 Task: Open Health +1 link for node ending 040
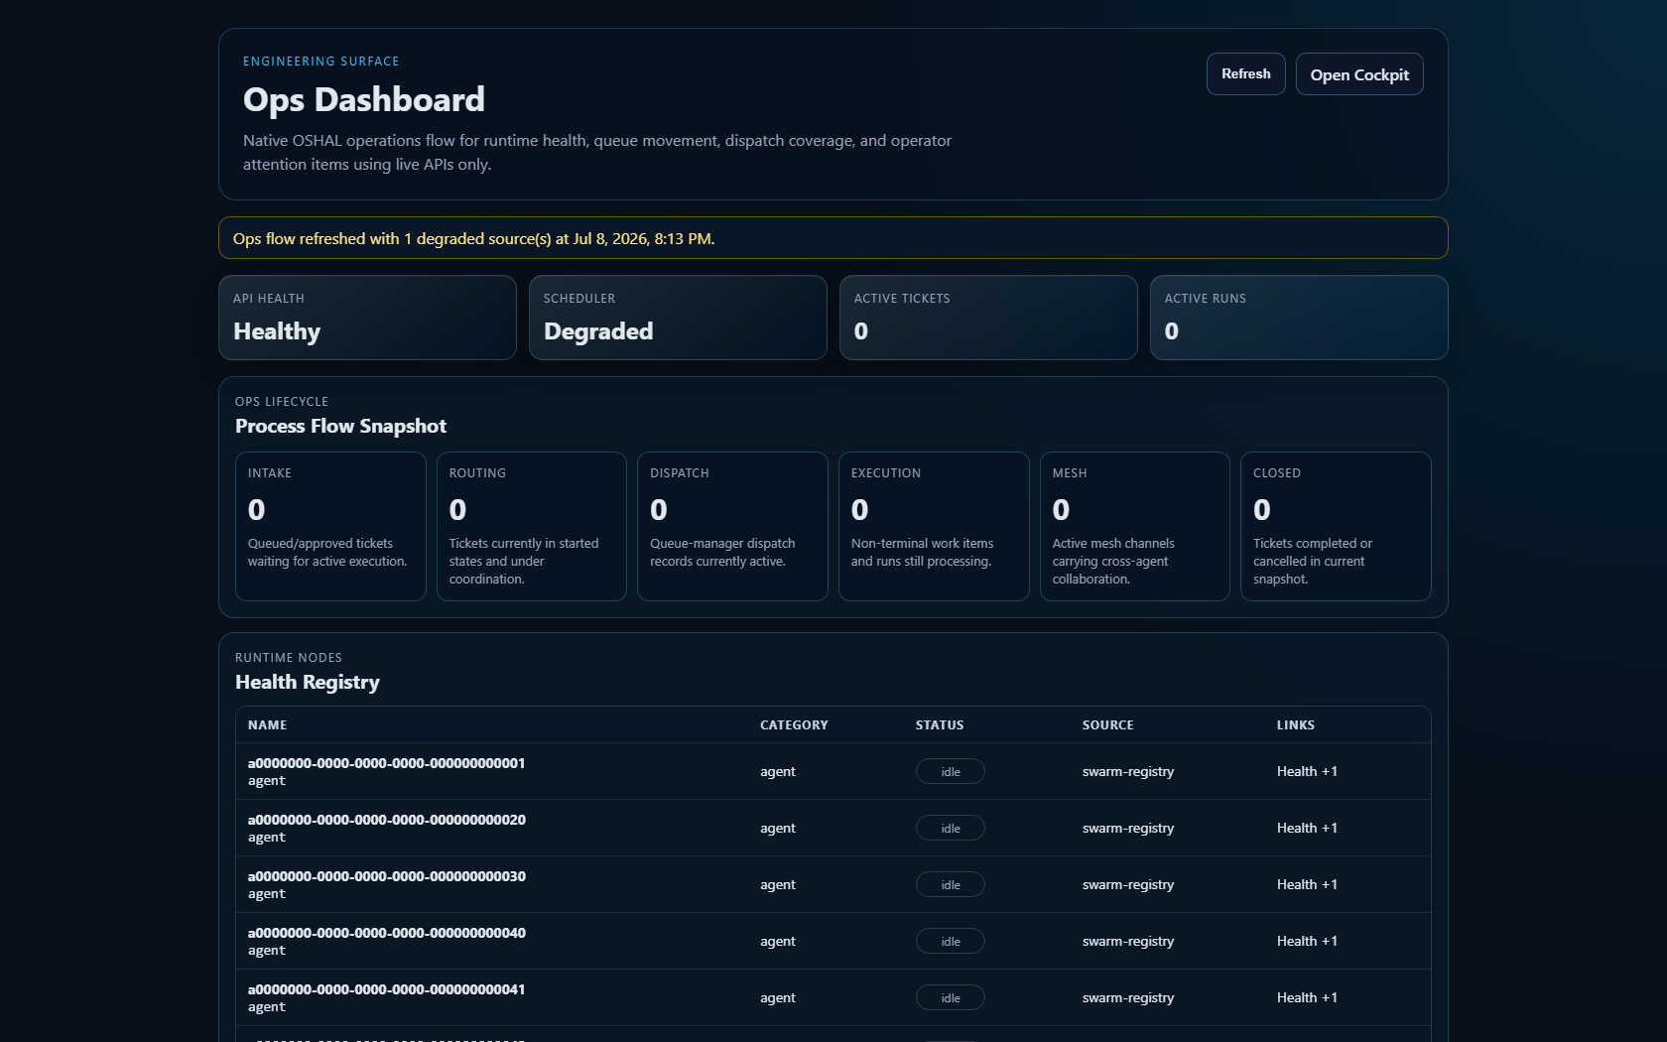click(1307, 941)
